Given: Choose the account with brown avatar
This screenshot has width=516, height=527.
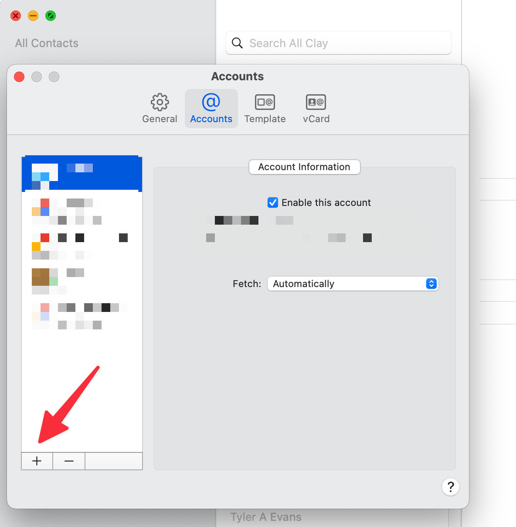Looking at the screenshot, I should [82, 281].
